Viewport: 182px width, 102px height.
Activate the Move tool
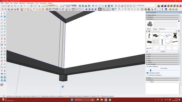tap(2, 39)
